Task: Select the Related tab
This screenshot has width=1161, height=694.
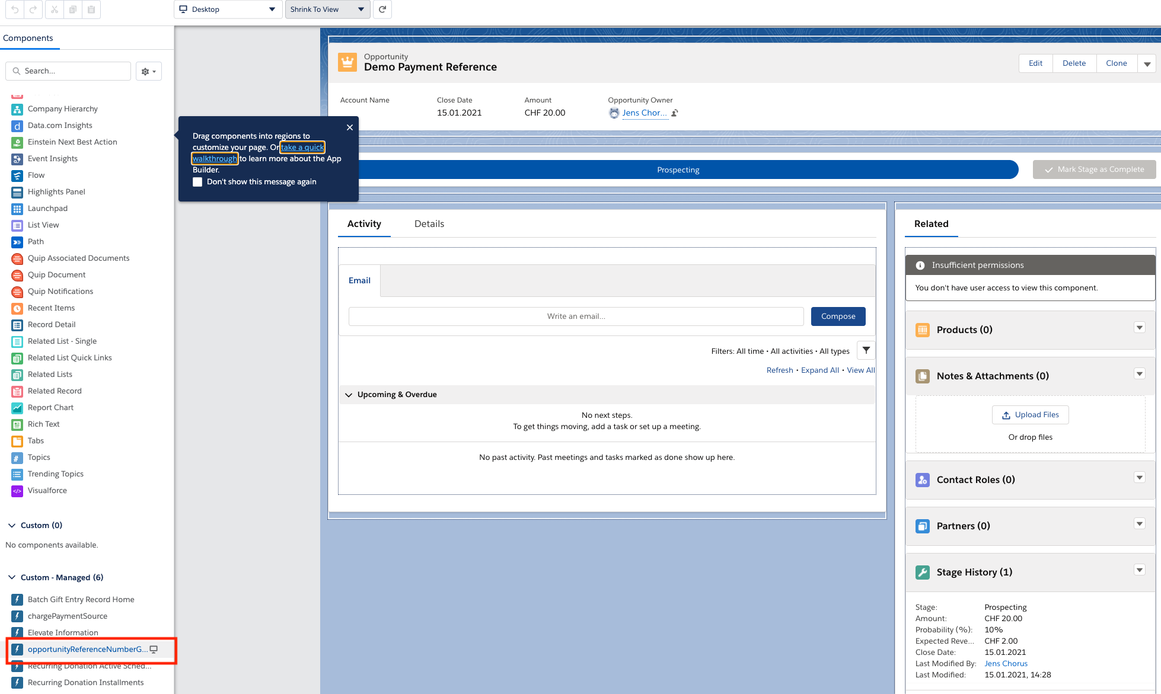Action: click(x=931, y=224)
